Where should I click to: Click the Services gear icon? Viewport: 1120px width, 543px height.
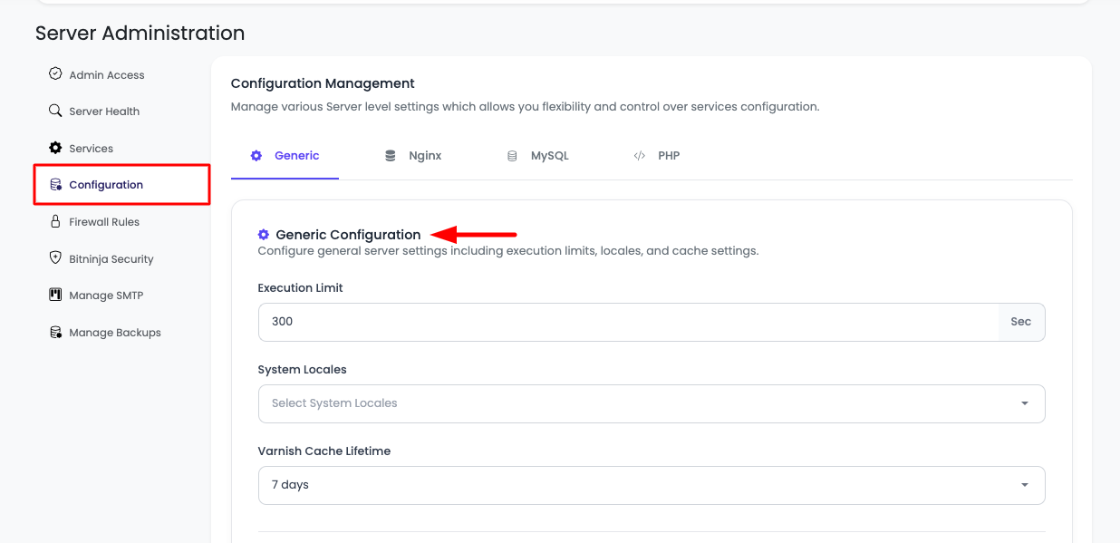[55, 148]
